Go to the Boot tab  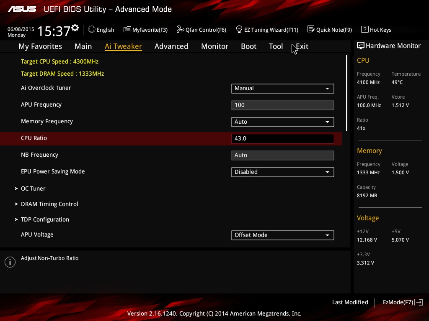tap(249, 46)
